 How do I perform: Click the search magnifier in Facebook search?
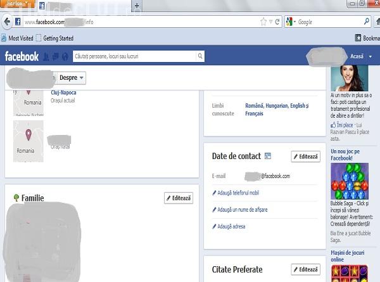[x=200, y=56]
